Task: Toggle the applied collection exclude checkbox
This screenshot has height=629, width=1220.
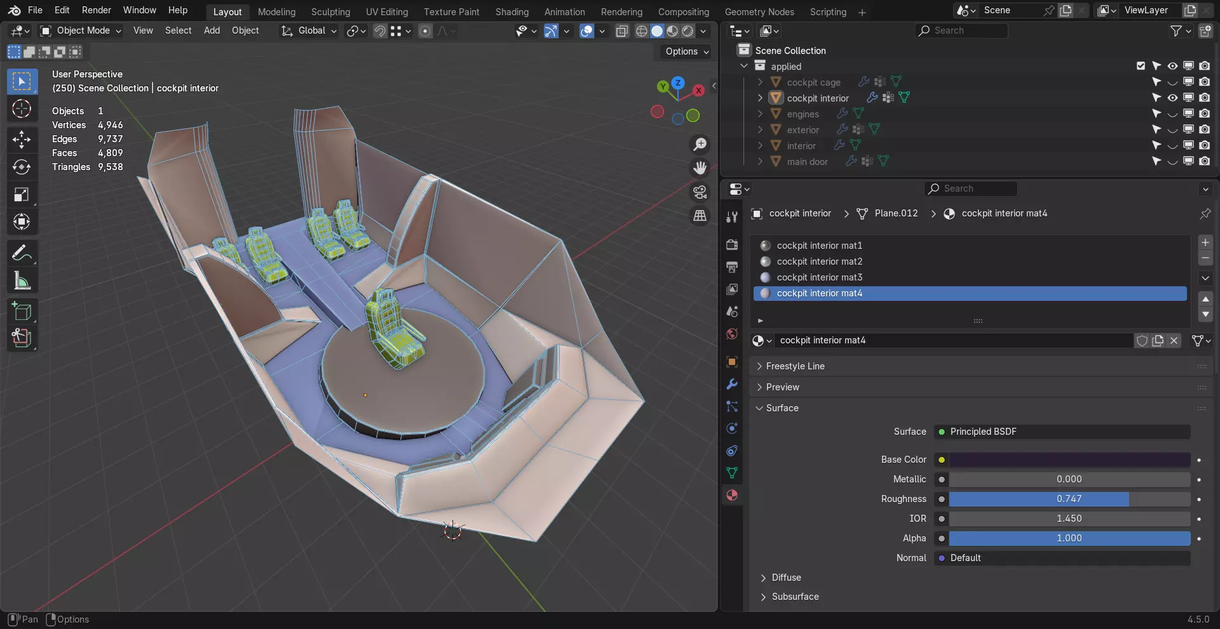Action: point(1141,66)
